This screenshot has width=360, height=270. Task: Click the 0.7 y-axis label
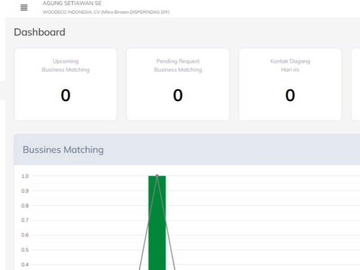click(25, 220)
